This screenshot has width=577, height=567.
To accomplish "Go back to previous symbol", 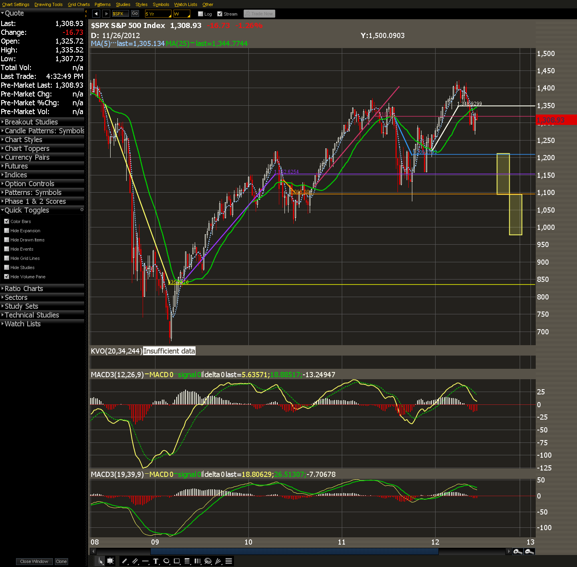I will [x=96, y=14].
